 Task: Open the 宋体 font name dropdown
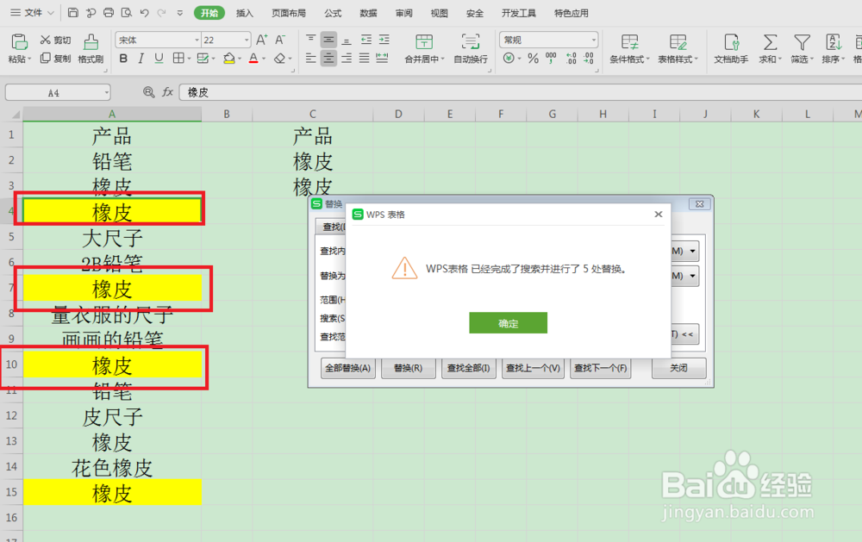197,40
